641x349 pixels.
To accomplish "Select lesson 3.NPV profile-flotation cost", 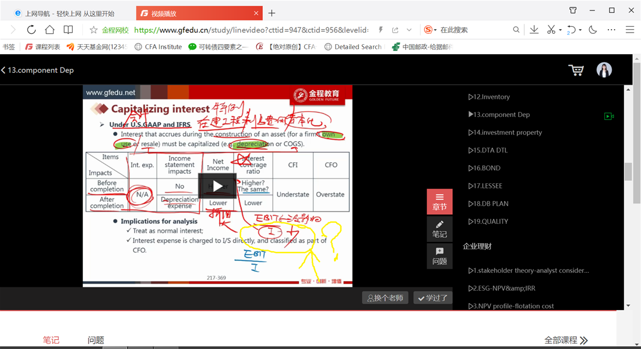I will coord(511,306).
